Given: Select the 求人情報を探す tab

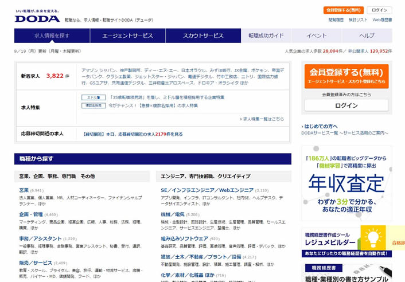Looking at the screenshot, I should coord(52,36).
